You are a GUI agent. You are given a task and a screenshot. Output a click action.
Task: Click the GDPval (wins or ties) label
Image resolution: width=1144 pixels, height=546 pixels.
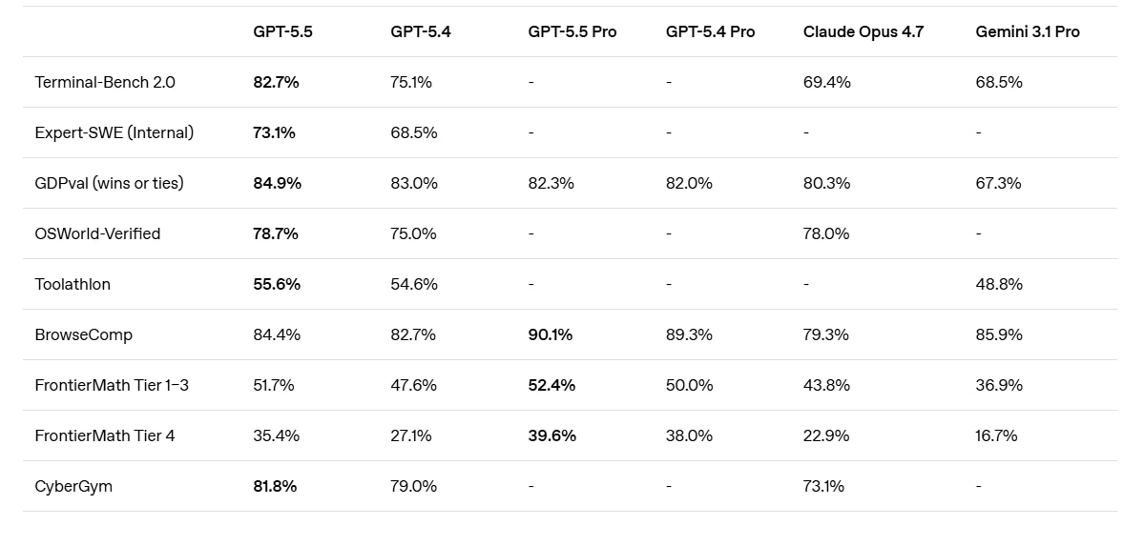tap(110, 183)
